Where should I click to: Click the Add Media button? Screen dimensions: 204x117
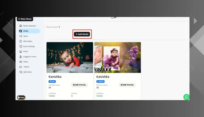click(x=82, y=34)
